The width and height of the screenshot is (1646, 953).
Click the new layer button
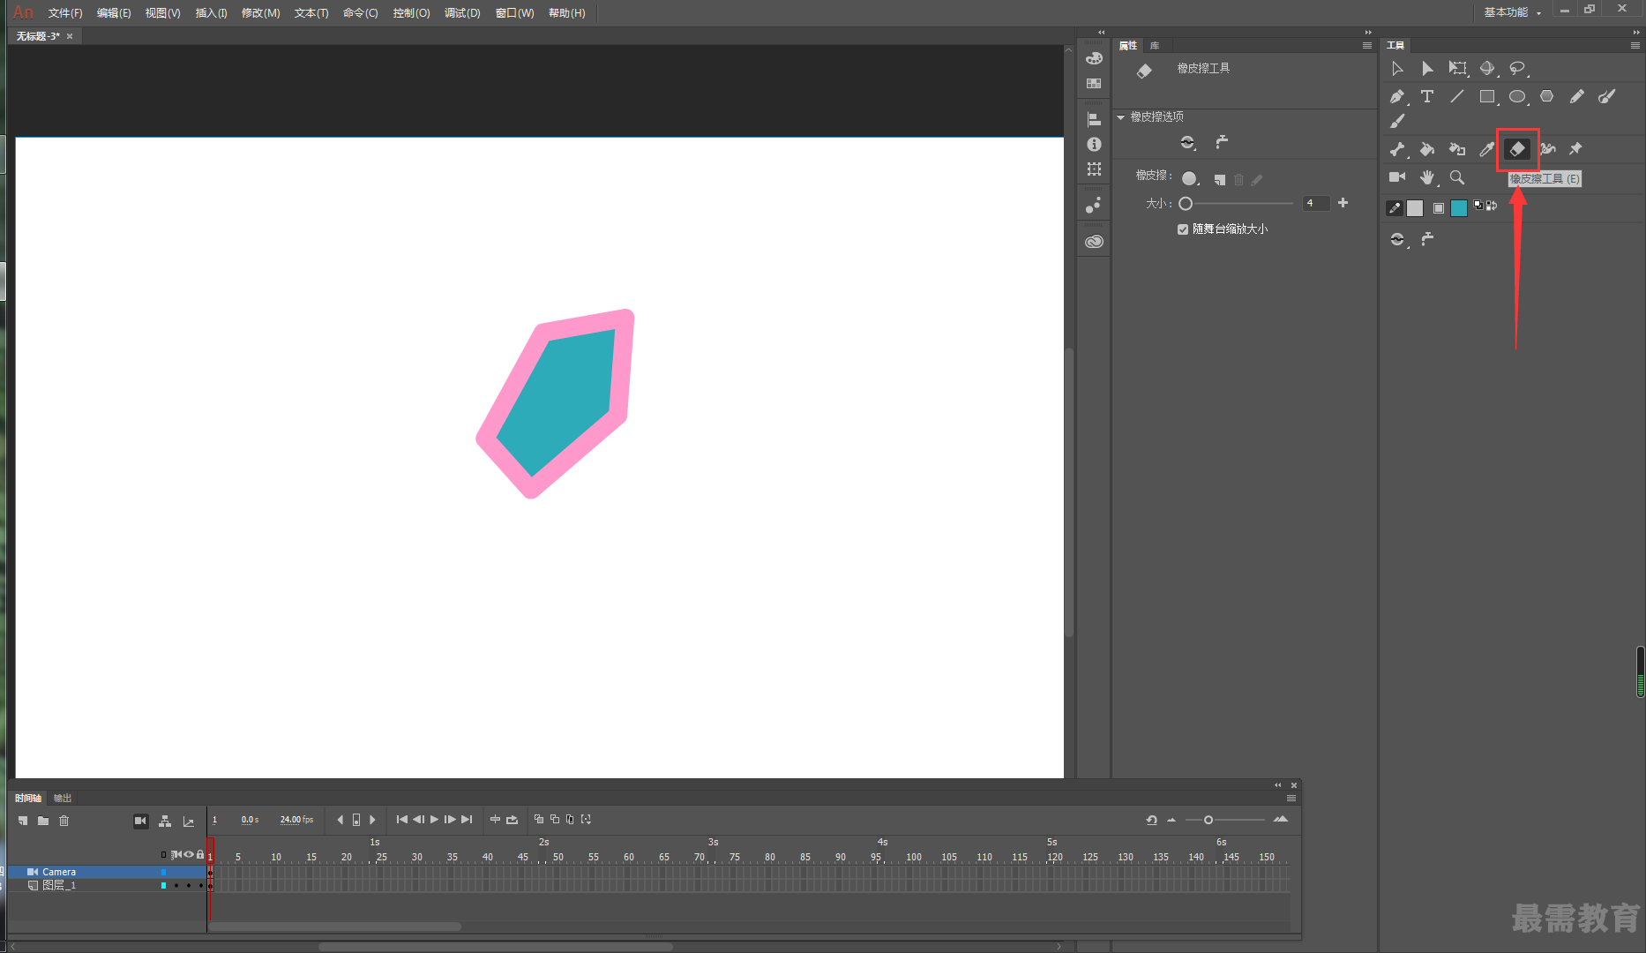23,821
